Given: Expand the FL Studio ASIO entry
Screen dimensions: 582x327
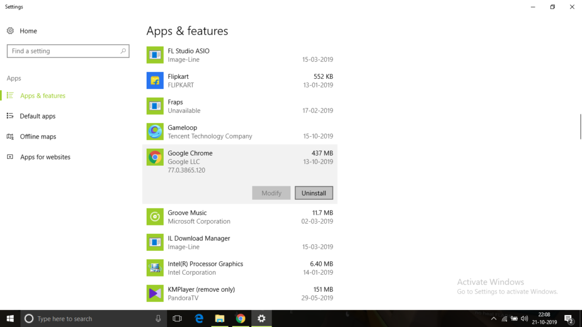Looking at the screenshot, I should tap(239, 55).
